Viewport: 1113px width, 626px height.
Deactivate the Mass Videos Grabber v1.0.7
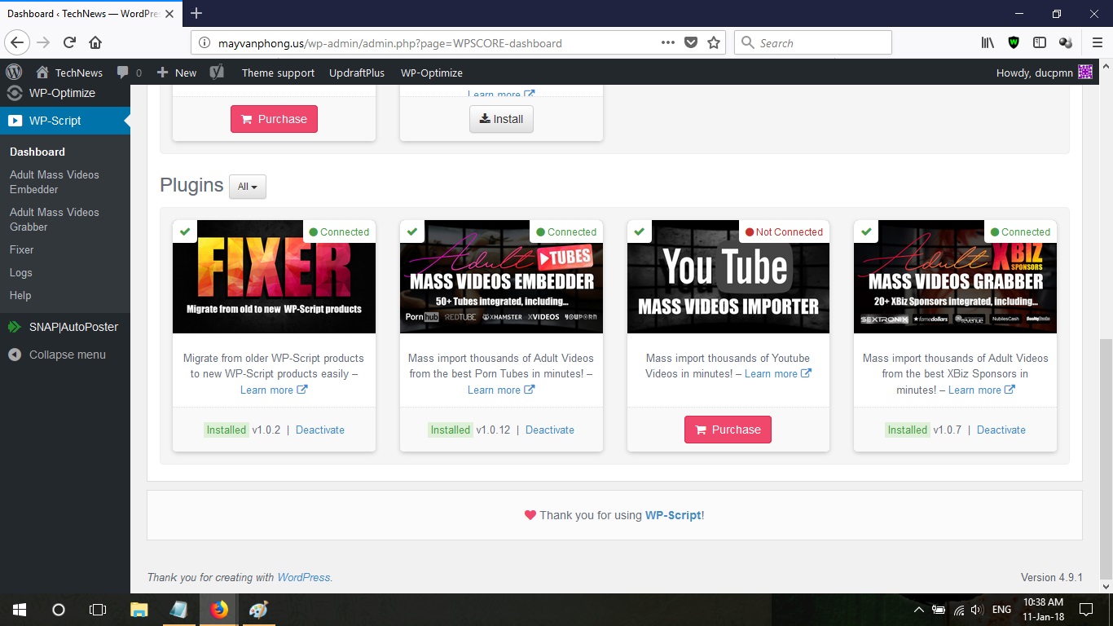[x=1001, y=430]
